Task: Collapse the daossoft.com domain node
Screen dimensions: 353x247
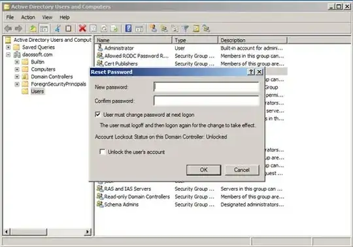Action: tap(8, 55)
